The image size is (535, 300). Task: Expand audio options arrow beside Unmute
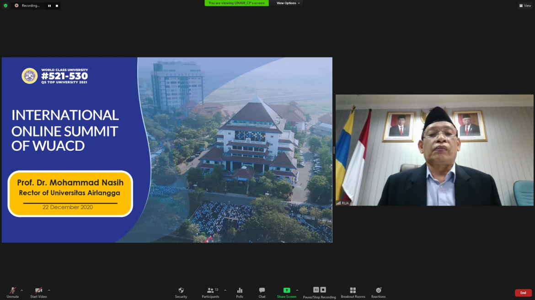click(22, 290)
